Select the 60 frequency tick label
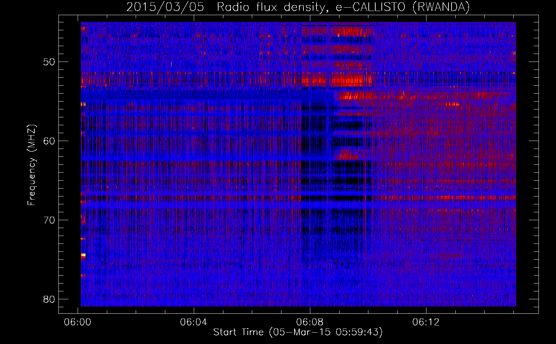The width and height of the screenshot is (556, 344). coord(49,141)
